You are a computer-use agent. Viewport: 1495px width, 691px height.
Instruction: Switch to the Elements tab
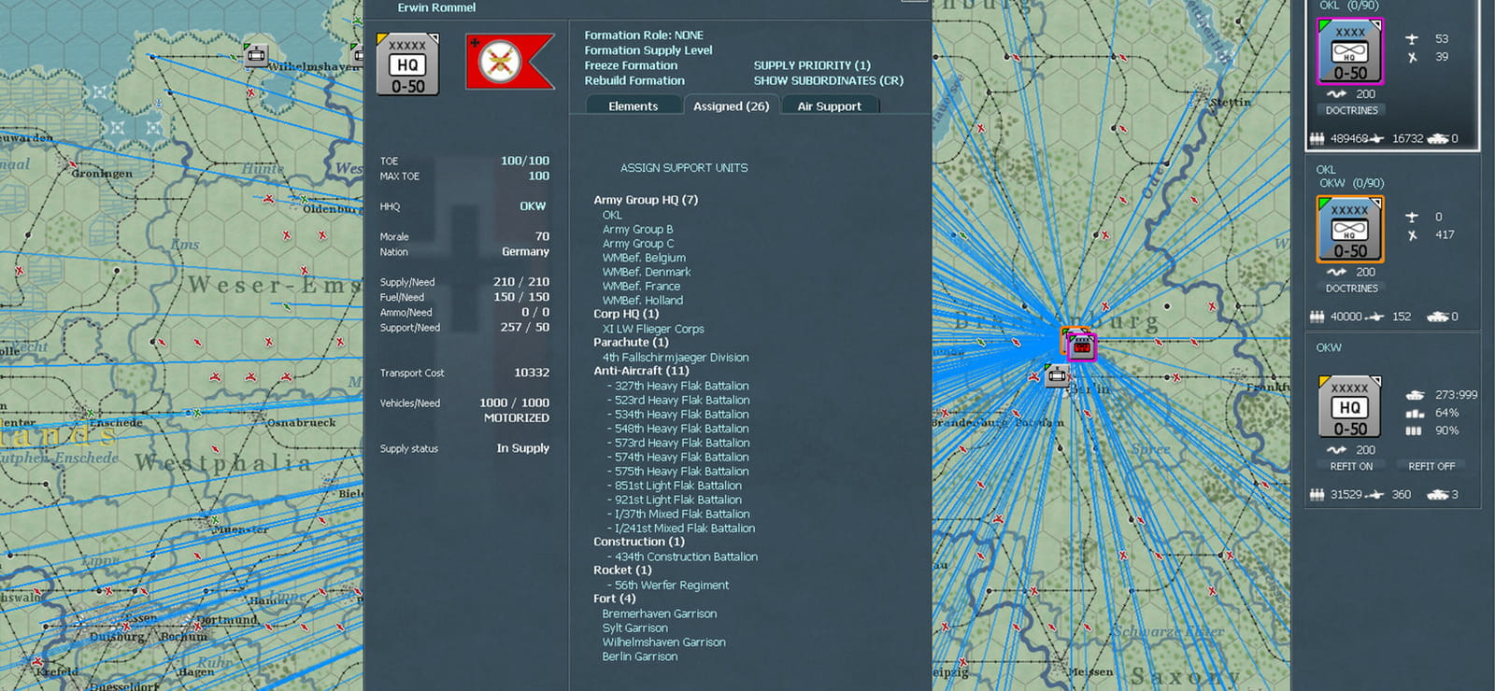click(634, 106)
